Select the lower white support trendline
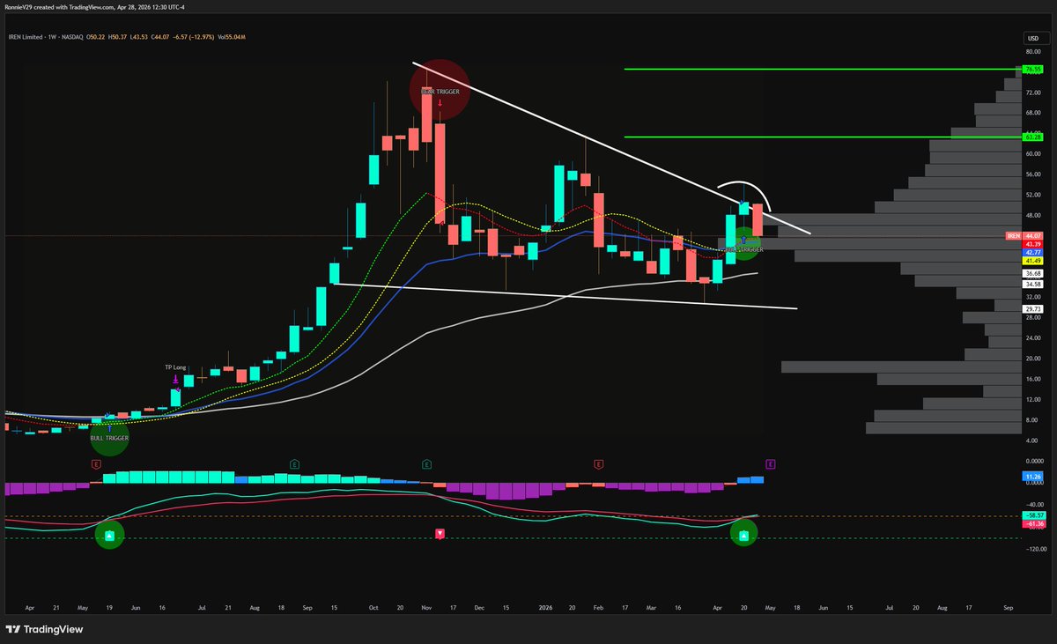The height and width of the screenshot is (644, 1057). [x=564, y=296]
